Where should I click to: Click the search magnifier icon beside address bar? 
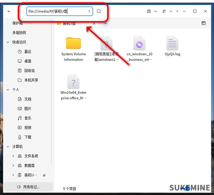(99, 11)
